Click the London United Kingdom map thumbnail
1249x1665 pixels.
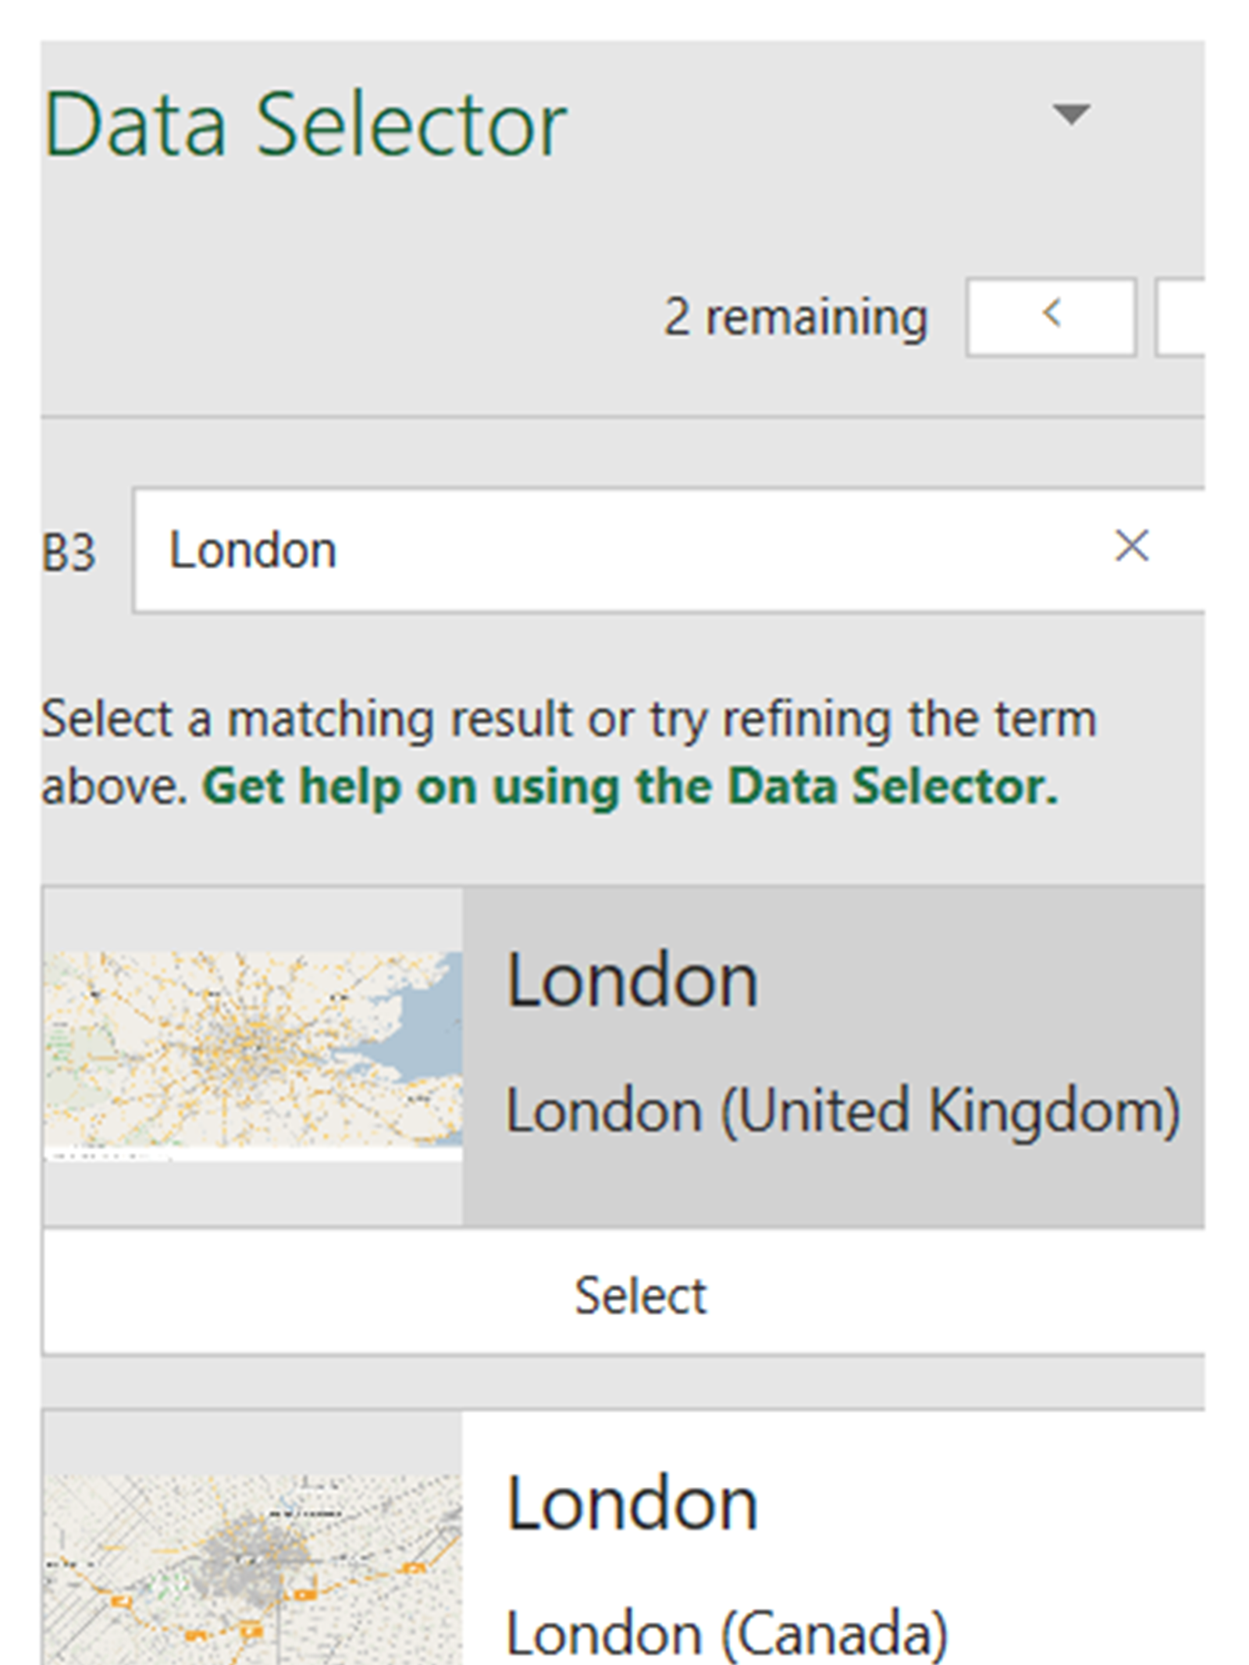tap(253, 1054)
